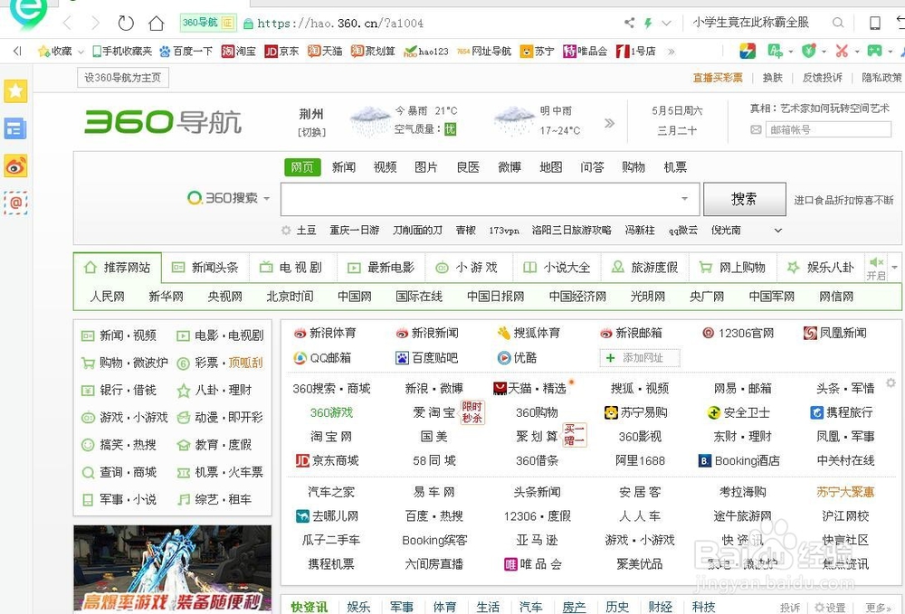
Task: Select the 图片 search tab
Action: tap(426, 167)
